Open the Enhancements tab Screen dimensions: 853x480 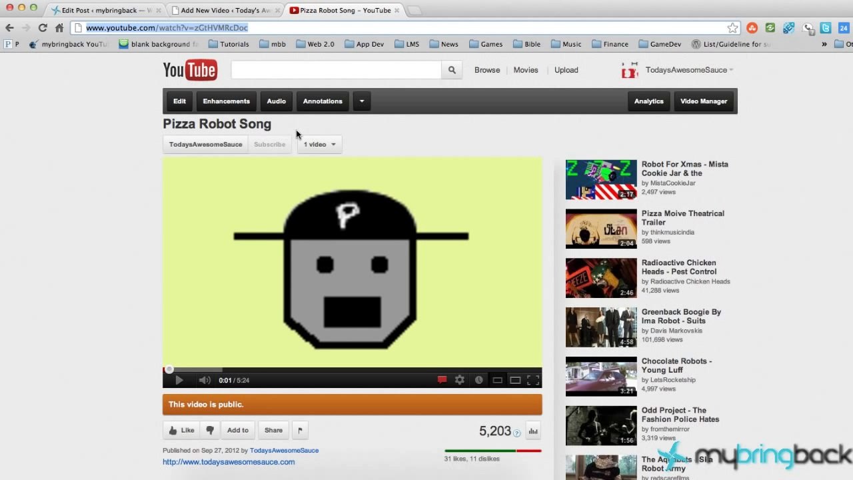[227, 101]
